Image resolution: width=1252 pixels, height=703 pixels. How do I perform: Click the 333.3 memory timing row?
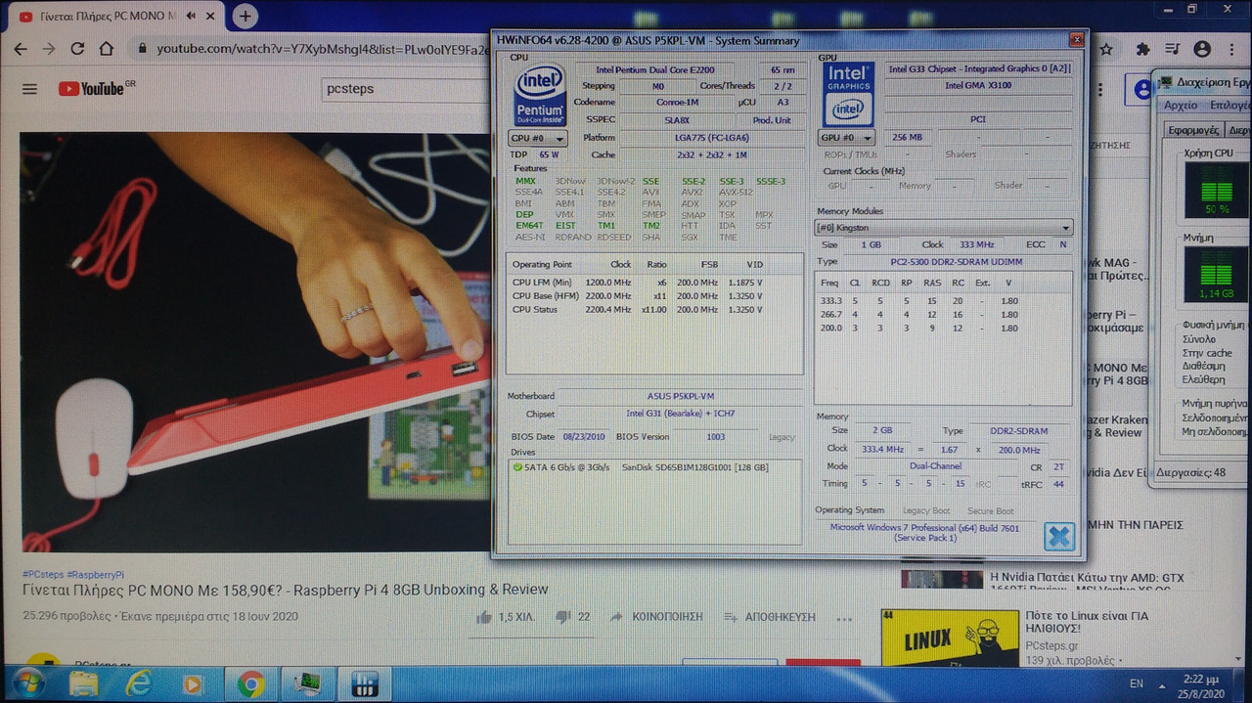coord(919,300)
